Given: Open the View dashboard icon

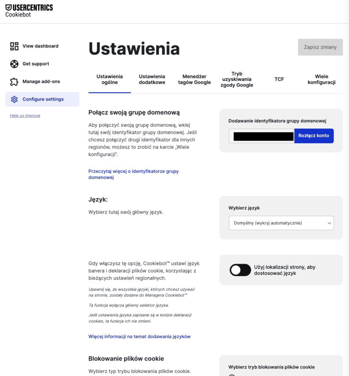Looking at the screenshot, I should [x=14, y=46].
